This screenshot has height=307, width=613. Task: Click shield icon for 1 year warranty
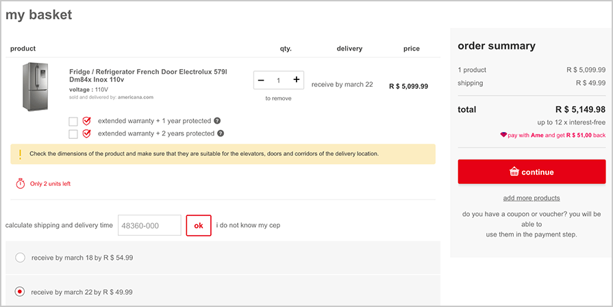coord(87,121)
